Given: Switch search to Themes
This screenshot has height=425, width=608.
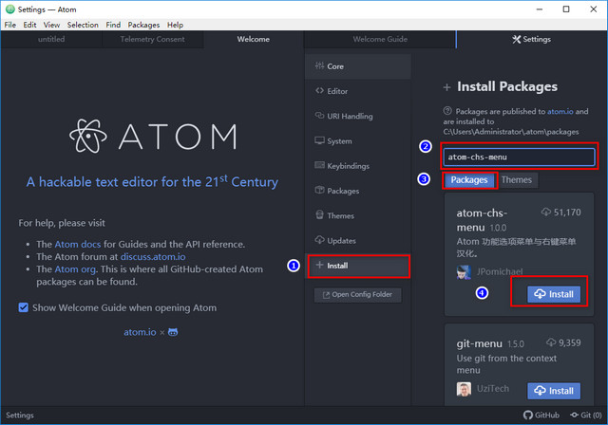Looking at the screenshot, I should pyautogui.click(x=517, y=180).
